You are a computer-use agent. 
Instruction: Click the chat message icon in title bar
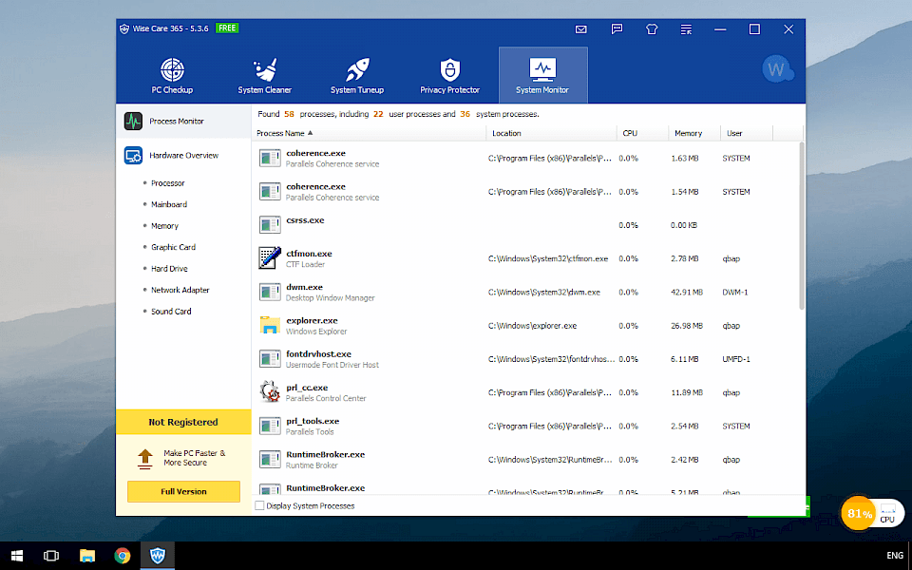coord(617,29)
